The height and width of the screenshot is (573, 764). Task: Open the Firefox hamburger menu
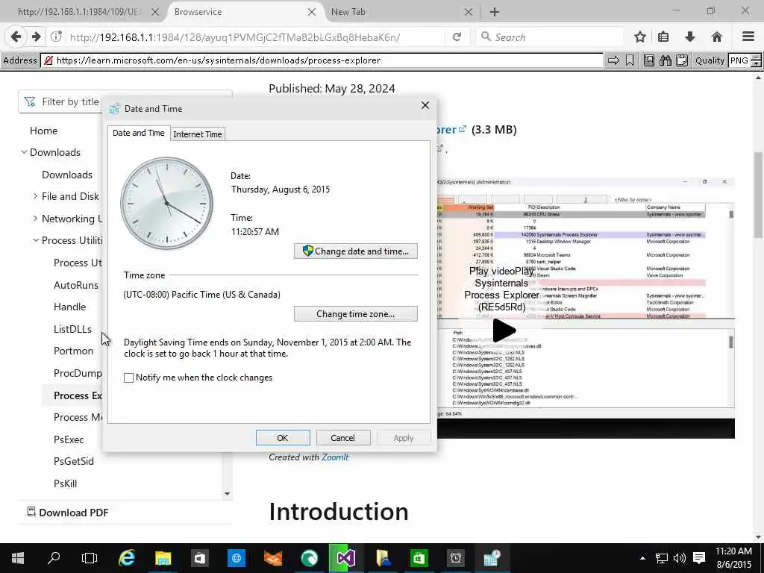[x=748, y=37]
